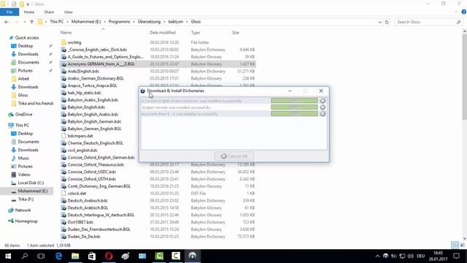467x263 pixels.
Task: Open Trika (F:) drive in sidebar
Action: click(26, 199)
